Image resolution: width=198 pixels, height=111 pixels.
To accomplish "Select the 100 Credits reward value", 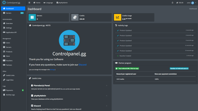I will click(120, 79).
